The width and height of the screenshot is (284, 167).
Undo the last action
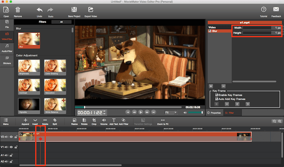click(x=39, y=10)
